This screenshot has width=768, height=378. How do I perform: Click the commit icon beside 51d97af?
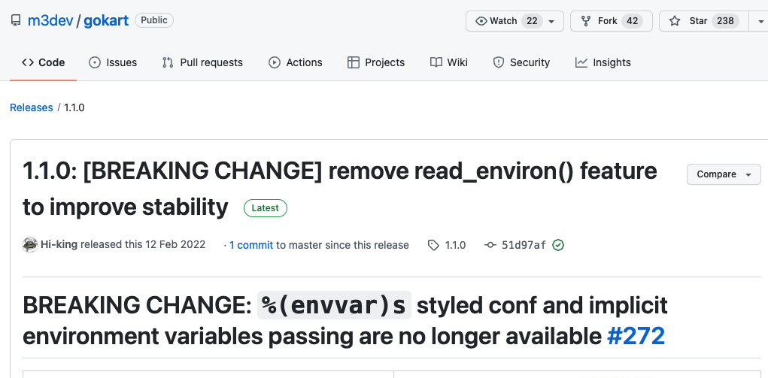(490, 245)
